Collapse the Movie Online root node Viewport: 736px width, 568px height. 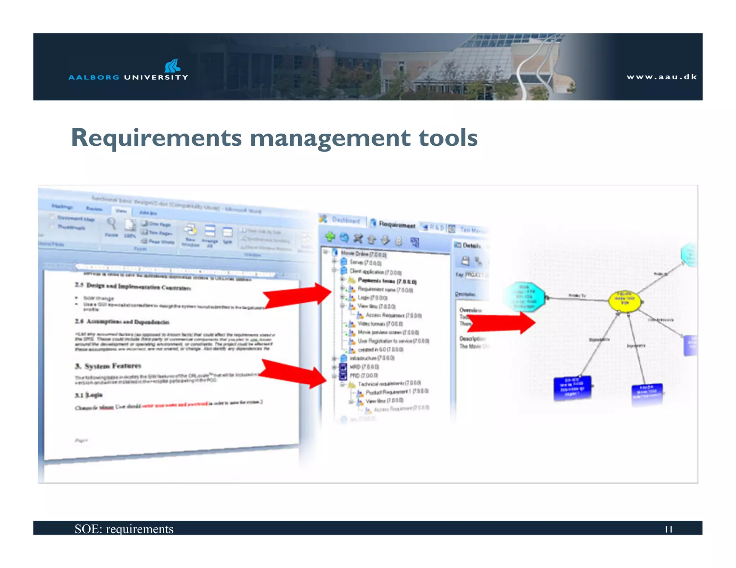click(326, 252)
